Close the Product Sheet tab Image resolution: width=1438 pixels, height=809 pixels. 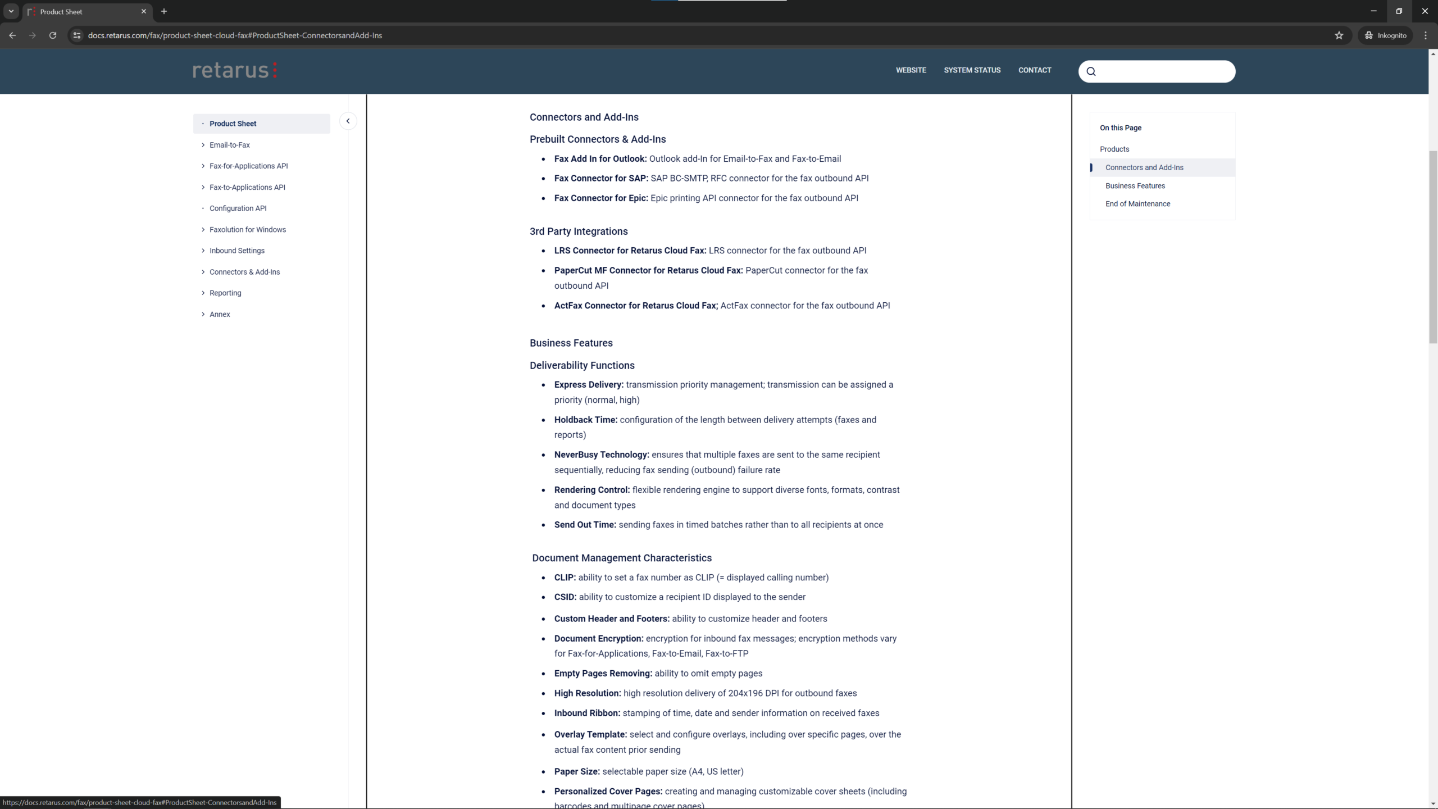(x=144, y=11)
